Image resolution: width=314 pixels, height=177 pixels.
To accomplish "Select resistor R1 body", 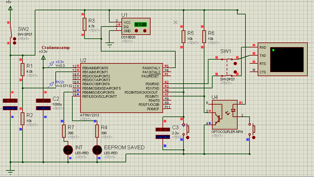I will (x=23, y=69).
